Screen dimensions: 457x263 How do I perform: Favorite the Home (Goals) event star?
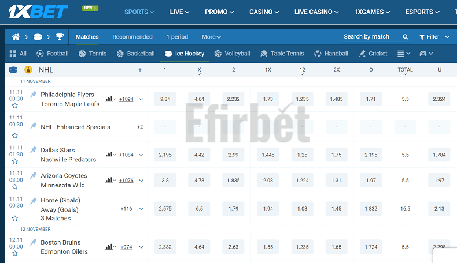coord(15,218)
